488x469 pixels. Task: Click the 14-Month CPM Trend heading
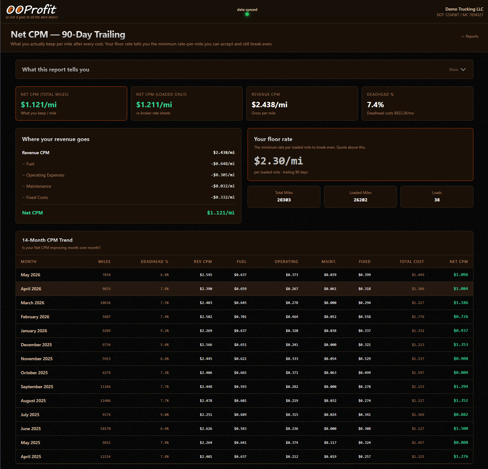click(x=47, y=240)
